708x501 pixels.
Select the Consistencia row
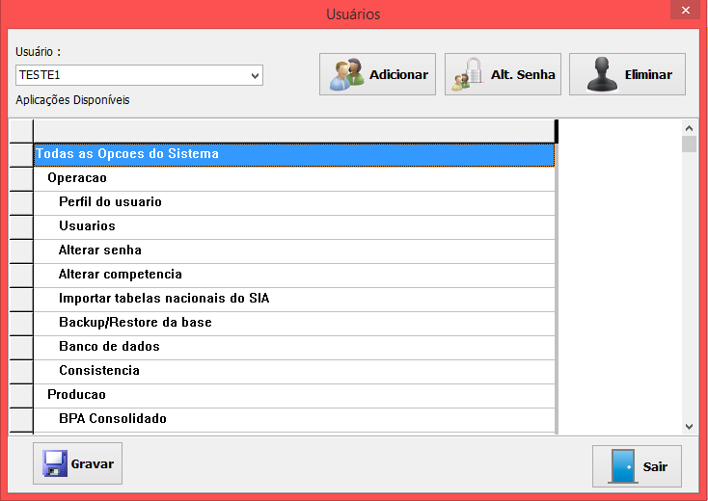(99, 371)
